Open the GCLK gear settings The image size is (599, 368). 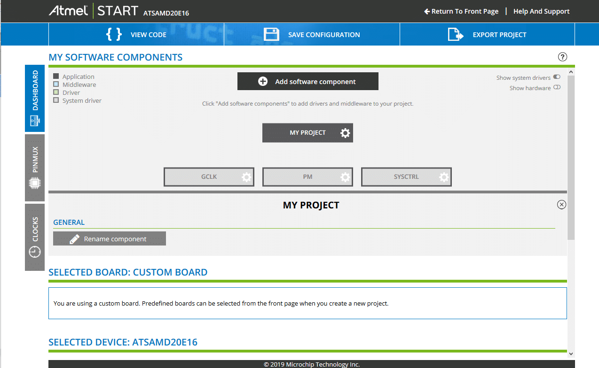pos(246,177)
